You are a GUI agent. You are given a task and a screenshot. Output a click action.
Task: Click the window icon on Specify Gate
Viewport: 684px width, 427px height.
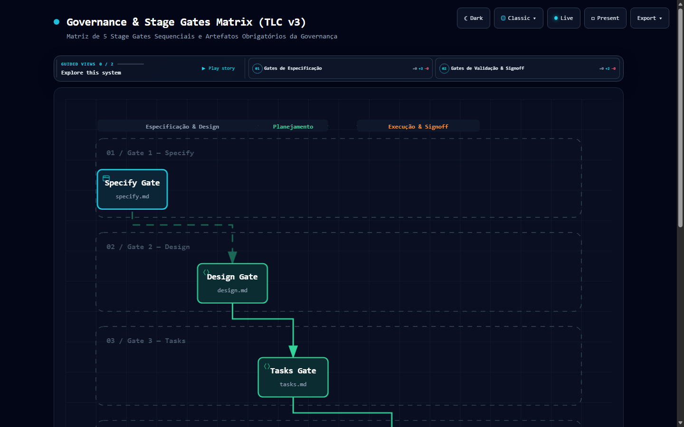pyautogui.click(x=106, y=178)
